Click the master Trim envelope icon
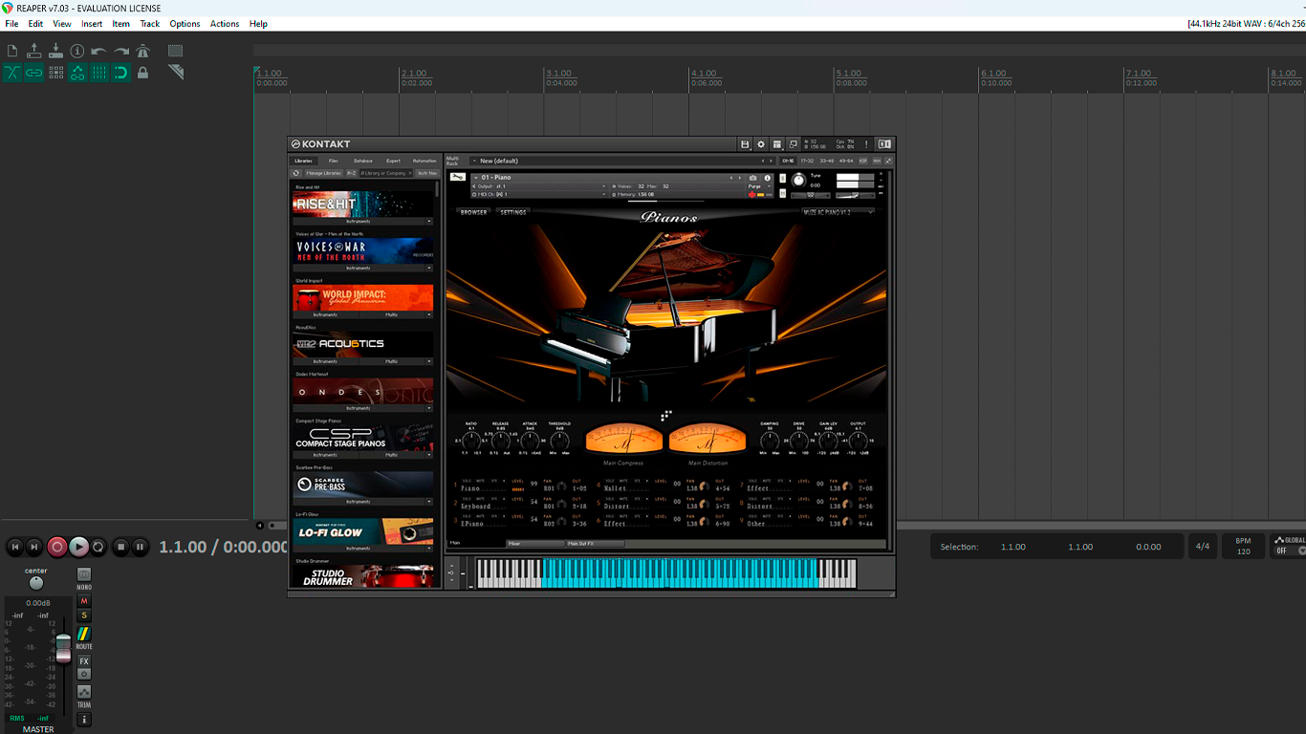This screenshot has height=734, width=1306. [x=84, y=692]
